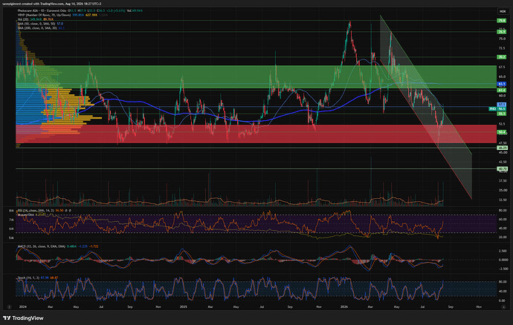Select the SMA (200, close) legend
The width and height of the screenshot is (513, 325).
pyautogui.click(x=37, y=27)
